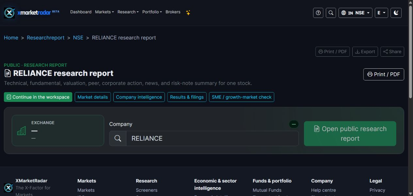The width and height of the screenshot is (413, 196).
Task: Expand the Research menu
Action: (x=128, y=12)
